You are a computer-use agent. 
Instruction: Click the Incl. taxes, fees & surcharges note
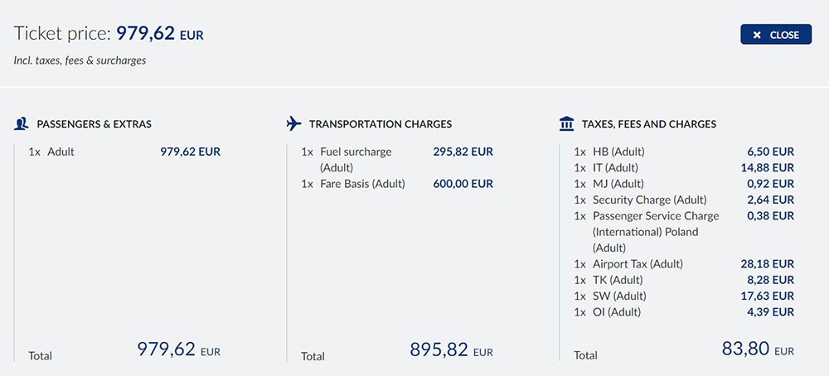[x=80, y=60]
